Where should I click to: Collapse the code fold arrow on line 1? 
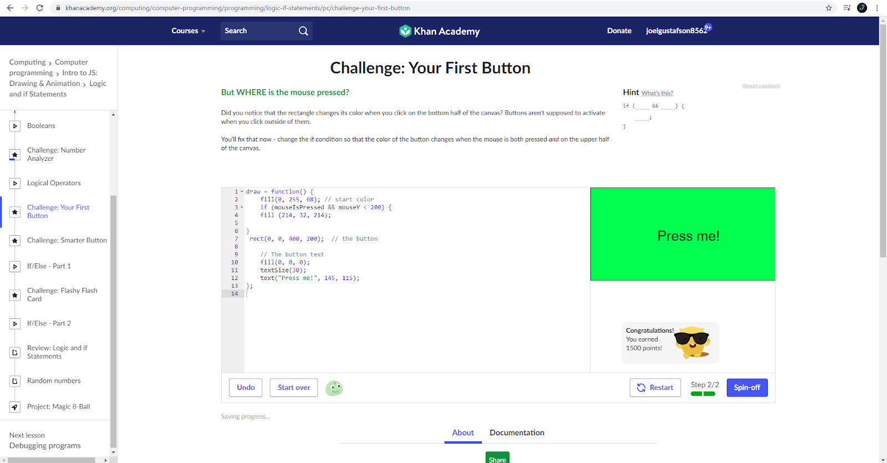tap(242, 192)
